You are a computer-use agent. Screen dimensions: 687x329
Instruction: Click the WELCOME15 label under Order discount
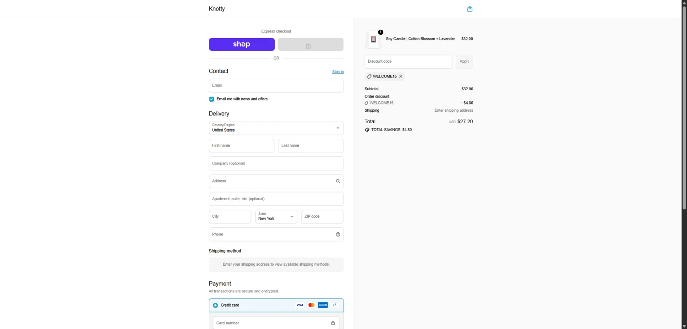coord(382,103)
